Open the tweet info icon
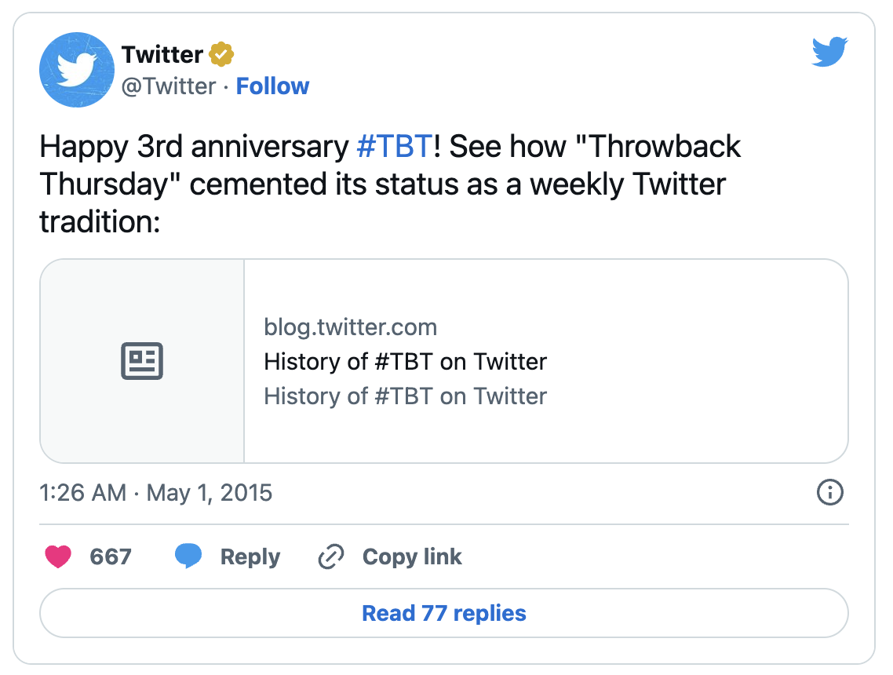The height and width of the screenshot is (675, 893). pyautogui.click(x=830, y=493)
